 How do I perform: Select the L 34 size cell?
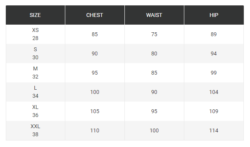pyautogui.click(x=35, y=92)
